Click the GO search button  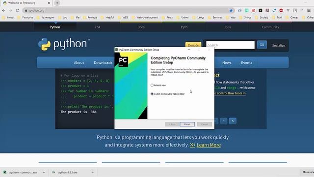pyautogui.click(x=262, y=45)
